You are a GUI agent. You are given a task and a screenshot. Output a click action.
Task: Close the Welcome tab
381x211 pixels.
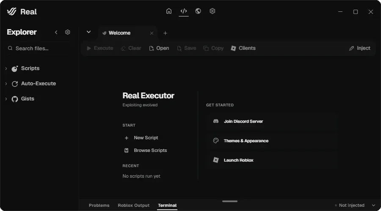pyautogui.click(x=152, y=33)
